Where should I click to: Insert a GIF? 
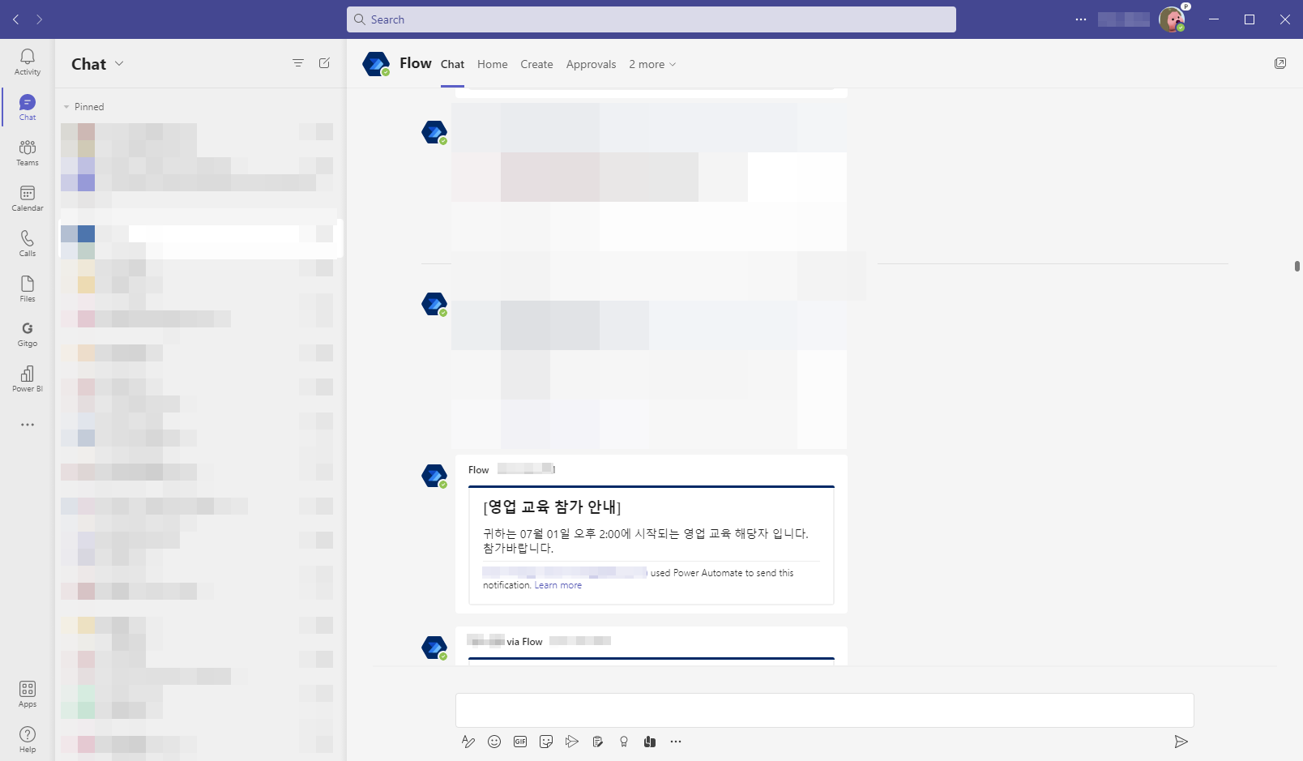click(520, 742)
